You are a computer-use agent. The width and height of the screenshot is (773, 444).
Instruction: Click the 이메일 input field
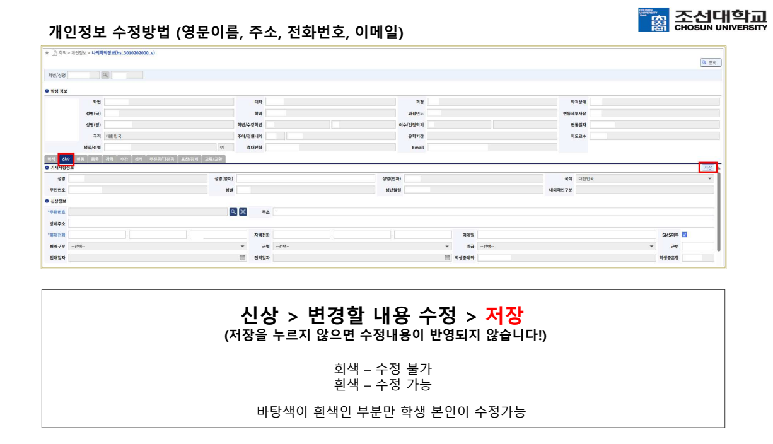(x=567, y=235)
